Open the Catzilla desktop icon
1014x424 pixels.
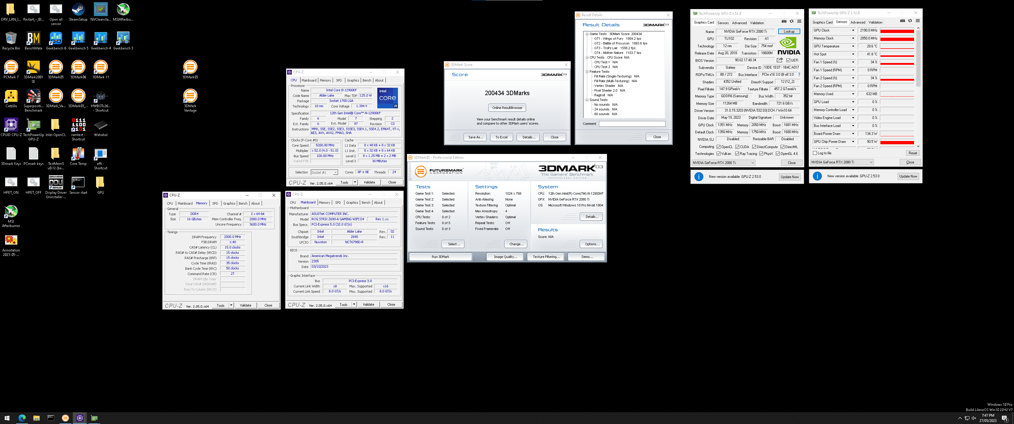pyautogui.click(x=11, y=99)
